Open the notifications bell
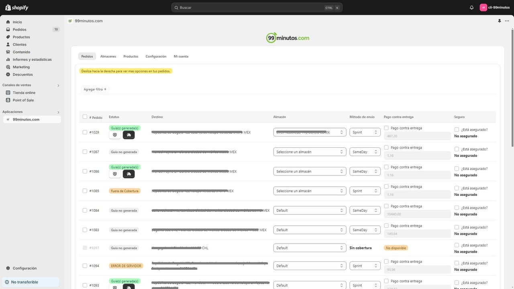This screenshot has width=514, height=289. [x=471, y=8]
